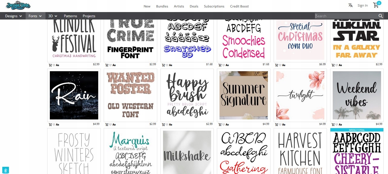
Task: Open the Artists page
Action: (x=179, y=6)
